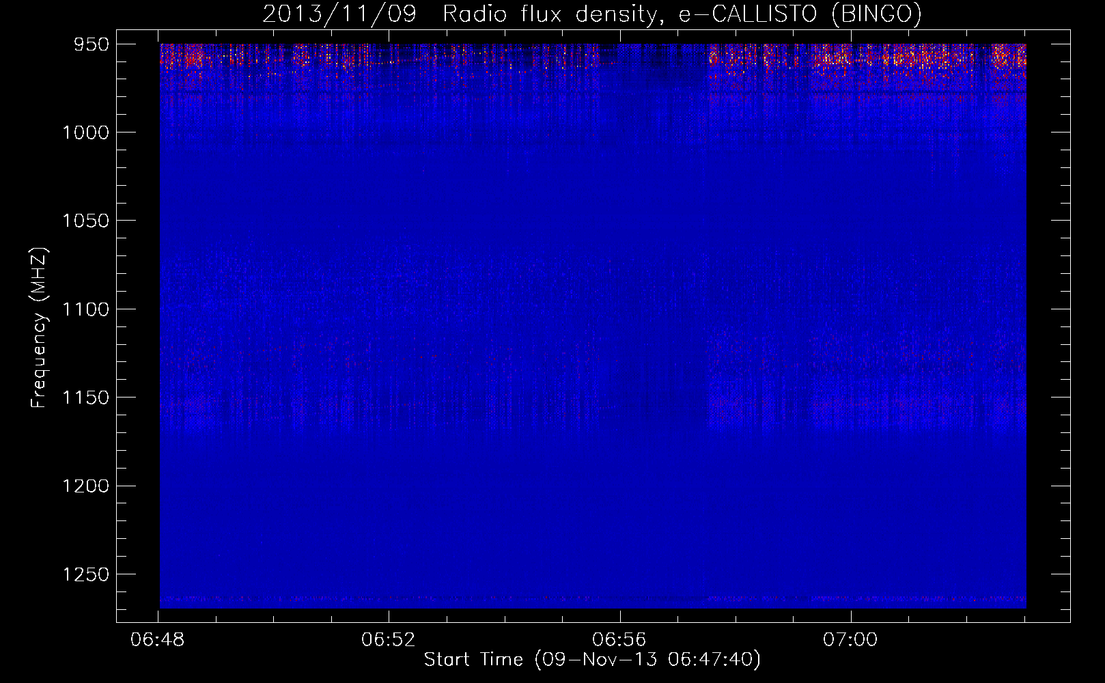
Task: Click the '06:56' time axis label
Action: click(619, 640)
